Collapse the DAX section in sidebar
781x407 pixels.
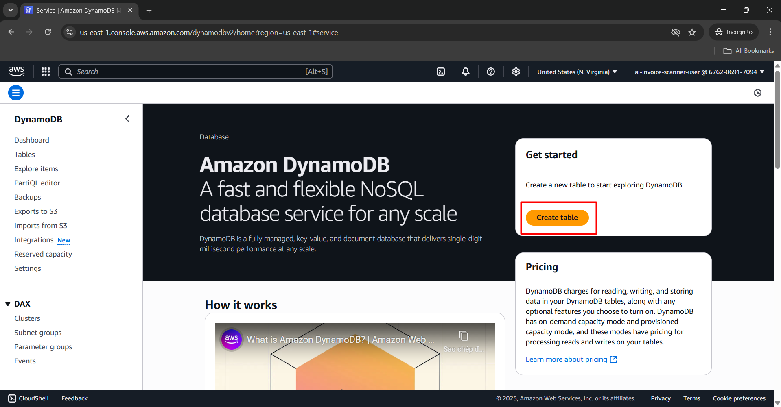click(8, 304)
